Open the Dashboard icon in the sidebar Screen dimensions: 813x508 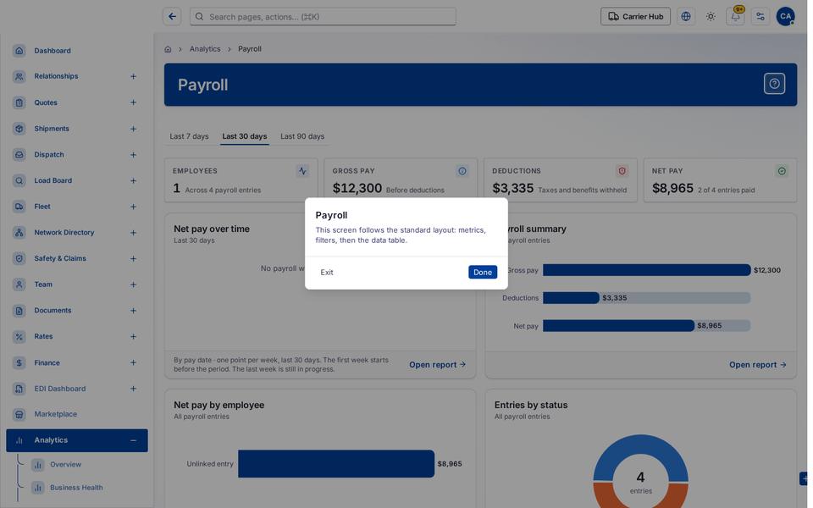click(19, 50)
